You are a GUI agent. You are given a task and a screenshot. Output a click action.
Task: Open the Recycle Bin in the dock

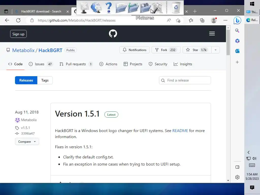[x=176, y=7]
